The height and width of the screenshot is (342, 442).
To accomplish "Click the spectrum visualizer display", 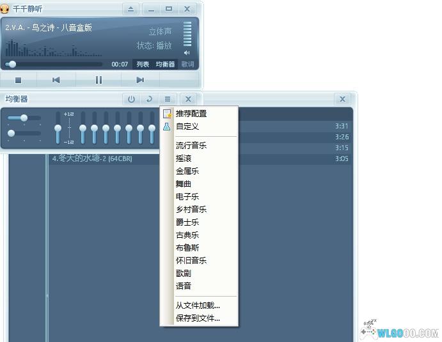I will point(54,48).
